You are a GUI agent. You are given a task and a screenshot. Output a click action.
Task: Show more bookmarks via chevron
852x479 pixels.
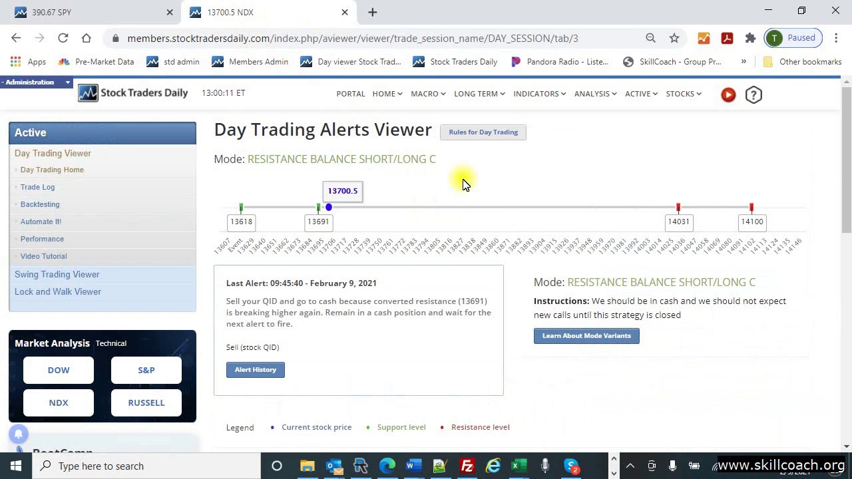[744, 61]
